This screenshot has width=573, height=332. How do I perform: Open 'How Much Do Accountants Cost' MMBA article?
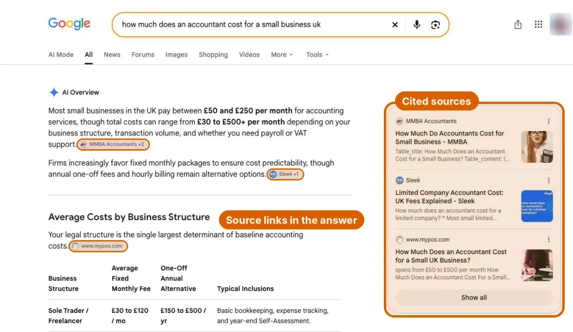(x=449, y=138)
